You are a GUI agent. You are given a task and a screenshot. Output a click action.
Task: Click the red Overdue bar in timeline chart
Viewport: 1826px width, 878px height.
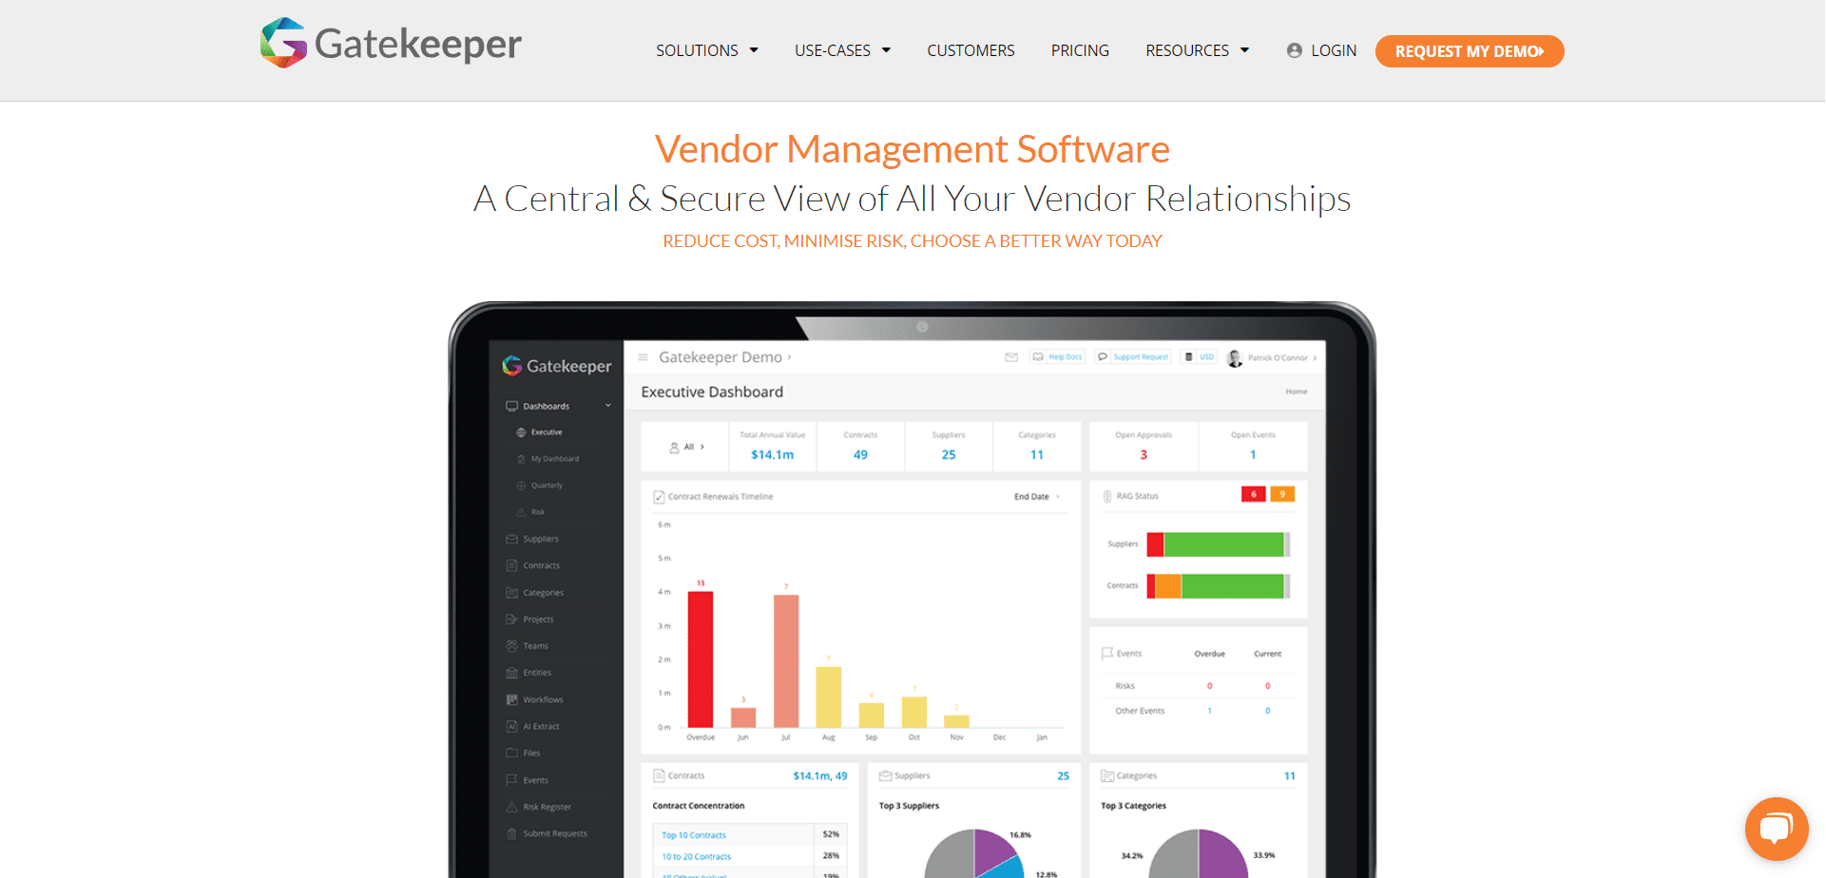pos(701,659)
